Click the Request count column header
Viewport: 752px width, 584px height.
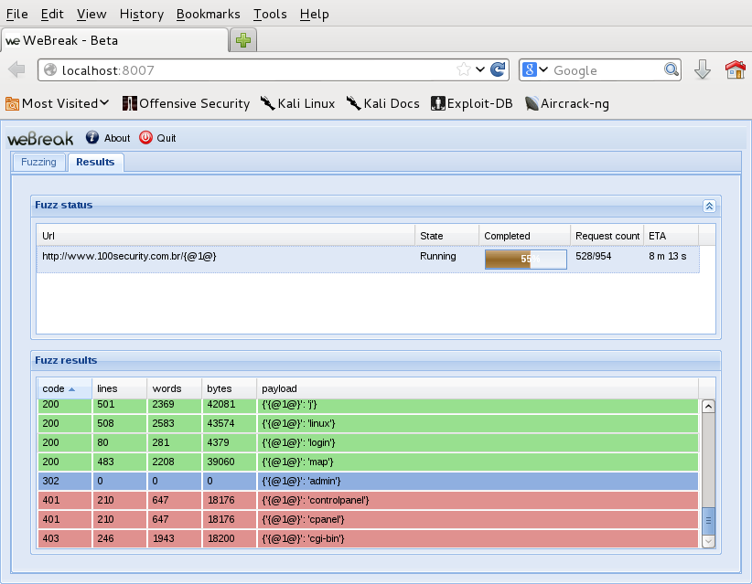[607, 236]
